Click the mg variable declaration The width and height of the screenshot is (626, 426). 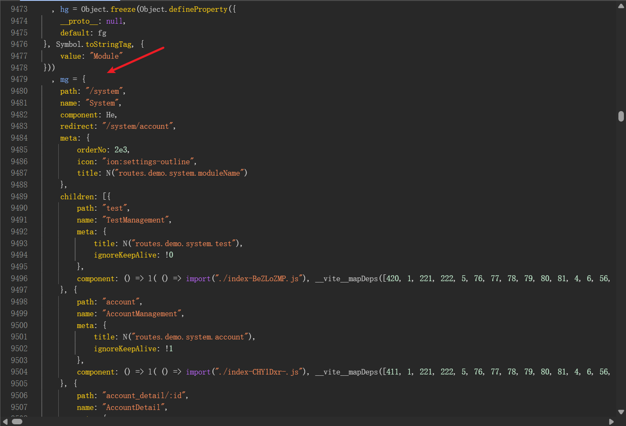pyautogui.click(x=64, y=79)
